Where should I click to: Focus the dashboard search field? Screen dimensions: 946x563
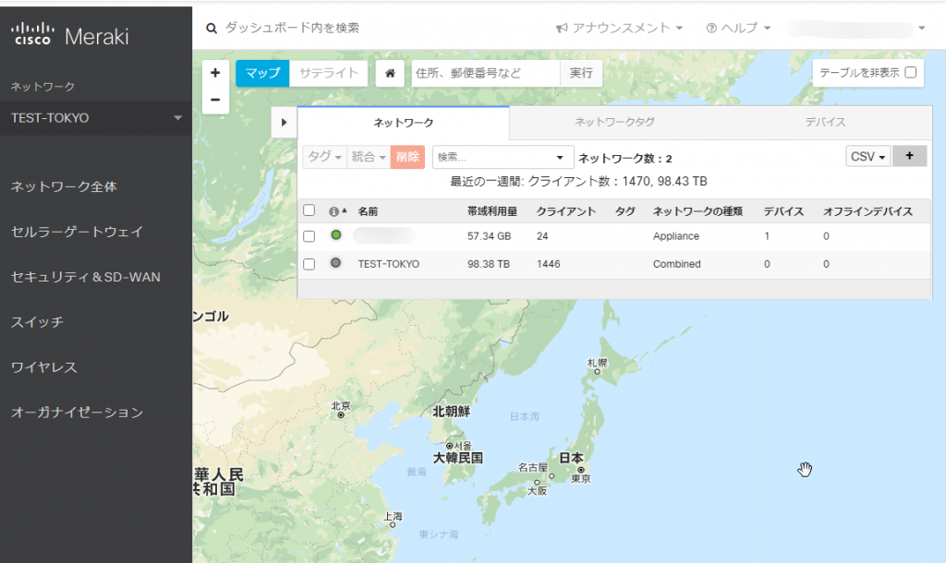point(292,29)
